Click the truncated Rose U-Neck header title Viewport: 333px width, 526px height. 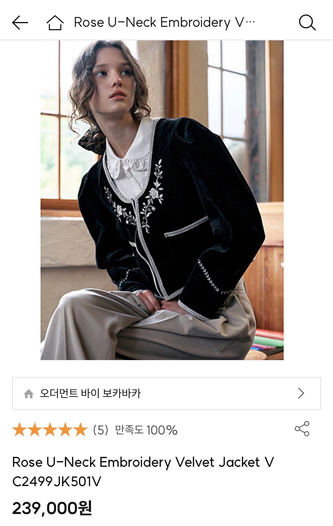tap(164, 22)
